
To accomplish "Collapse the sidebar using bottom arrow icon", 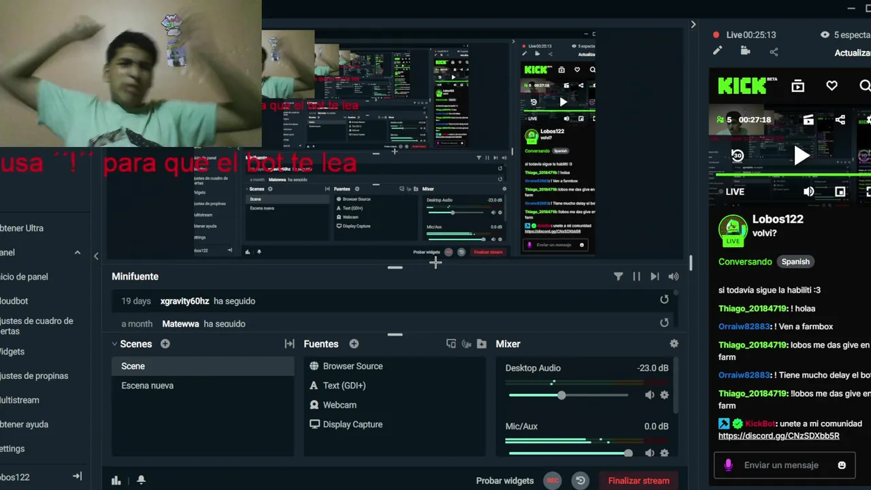I will click(77, 476).
